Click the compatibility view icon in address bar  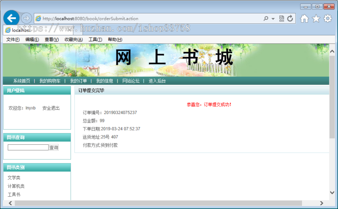click(x=282, y=18)
